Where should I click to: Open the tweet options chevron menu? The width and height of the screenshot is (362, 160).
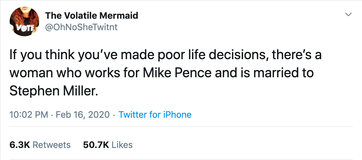pyautogui.click(x=349, y=15)
